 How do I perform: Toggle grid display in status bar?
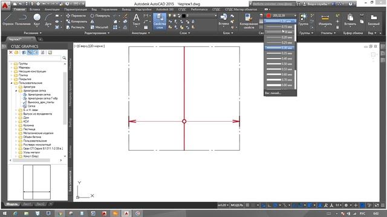point(247,205)
